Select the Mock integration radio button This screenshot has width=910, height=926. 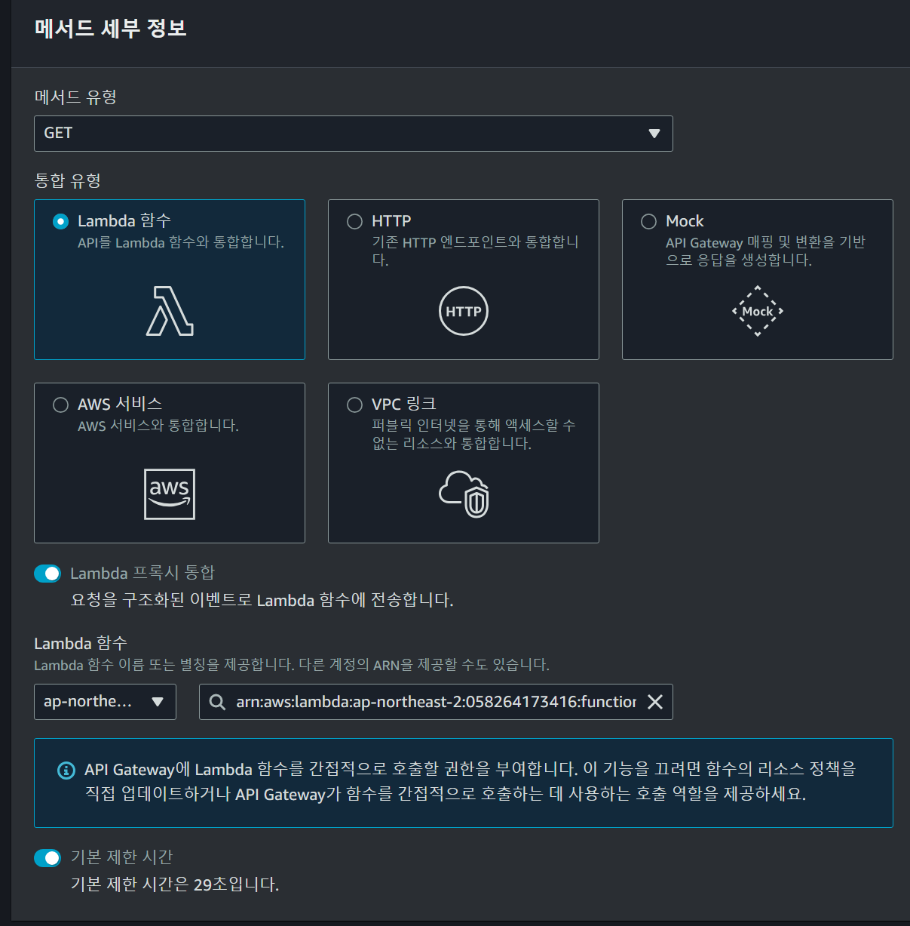pyautogui.click(x=648, y=221)
